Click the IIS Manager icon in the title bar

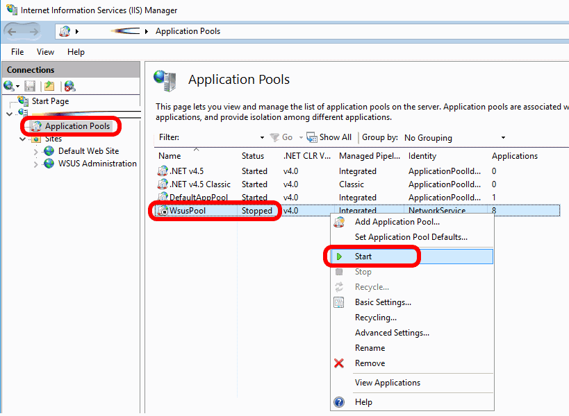(10, 10)
